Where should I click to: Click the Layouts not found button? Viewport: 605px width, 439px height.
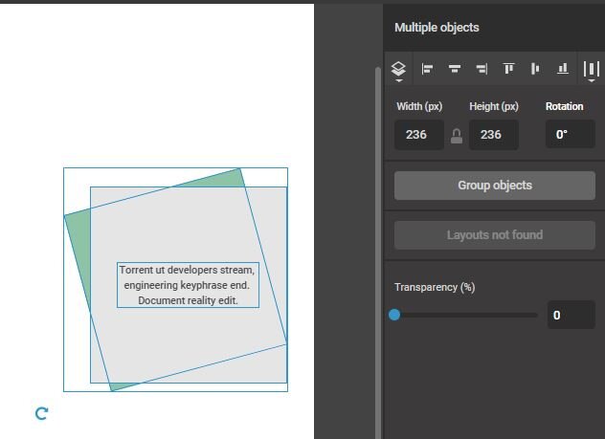[494, 235]
